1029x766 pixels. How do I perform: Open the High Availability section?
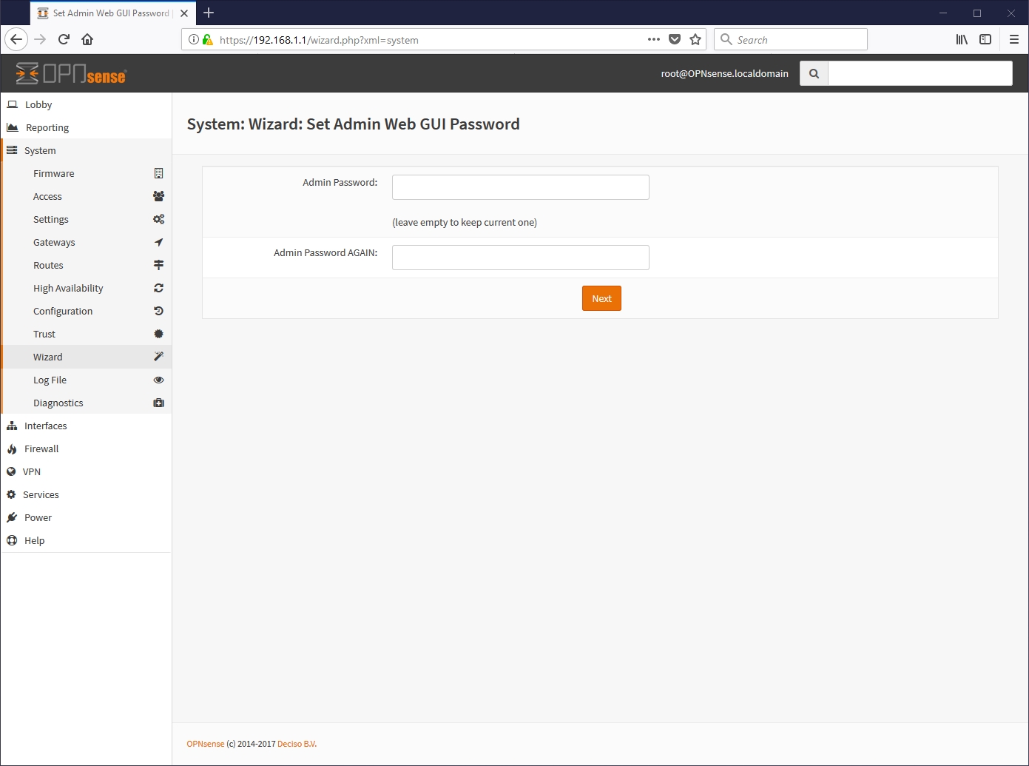click(x=68, y=289)
